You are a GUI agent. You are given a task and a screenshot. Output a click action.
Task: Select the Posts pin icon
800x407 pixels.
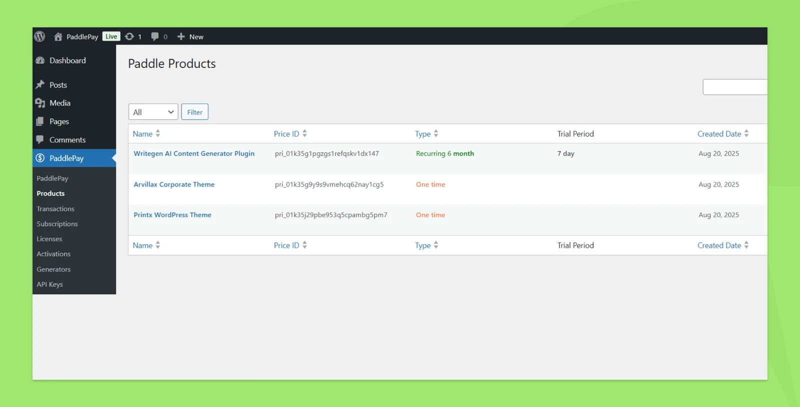point(40,85)
